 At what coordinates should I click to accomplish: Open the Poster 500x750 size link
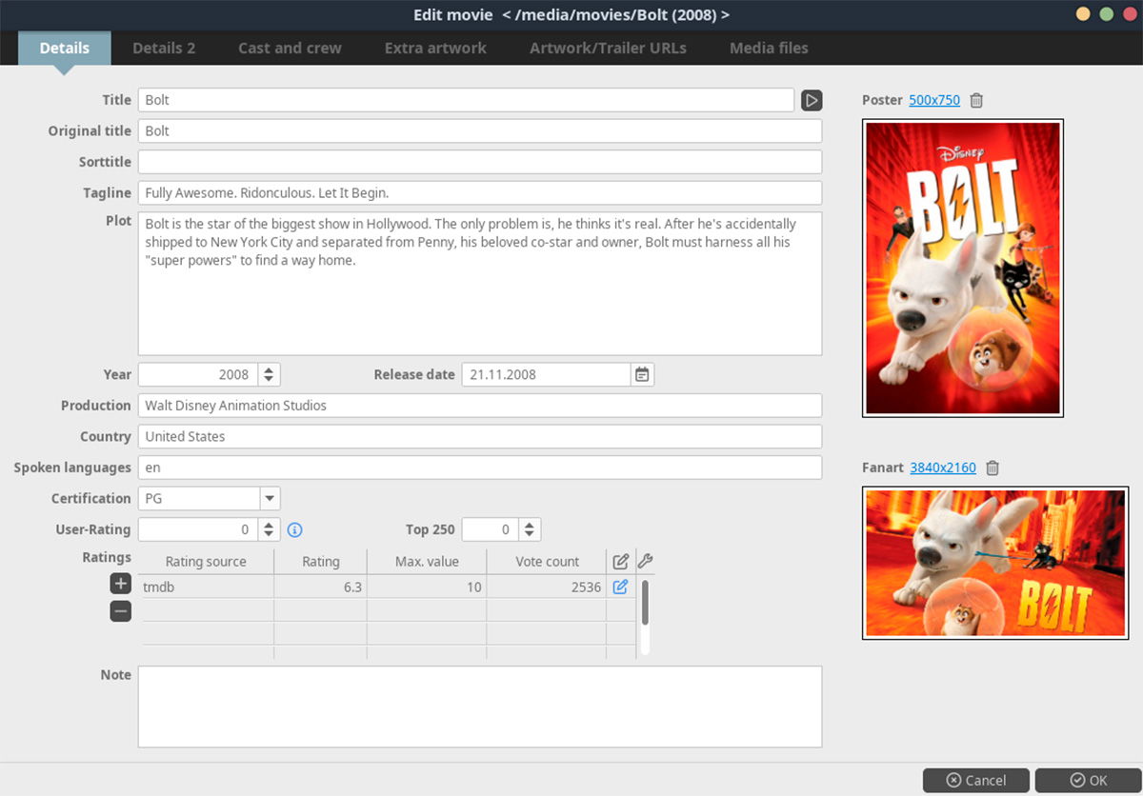[934, 100]
